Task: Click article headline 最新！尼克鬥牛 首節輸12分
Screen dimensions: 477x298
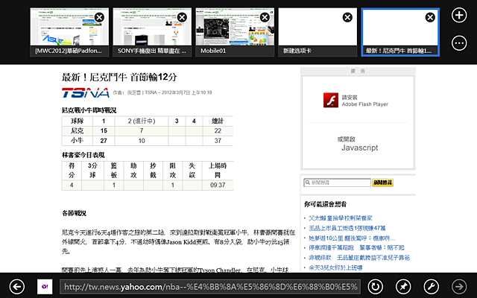Action: pyautogui.click(x=119, y=77)
